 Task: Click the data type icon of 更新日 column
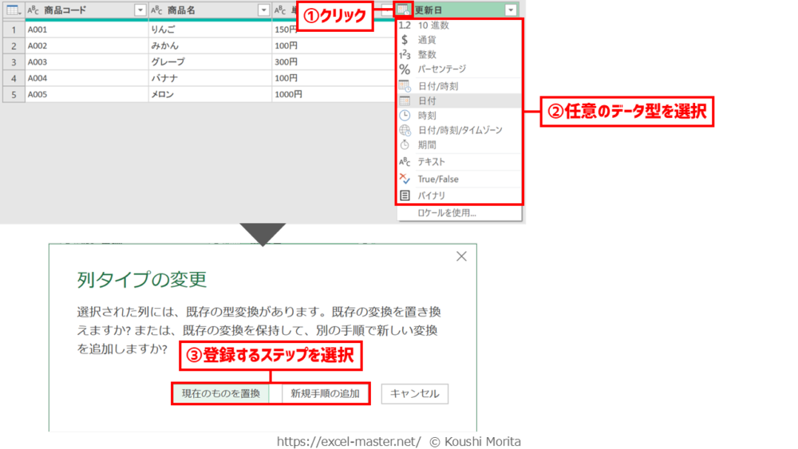click(x=404, y=10)
